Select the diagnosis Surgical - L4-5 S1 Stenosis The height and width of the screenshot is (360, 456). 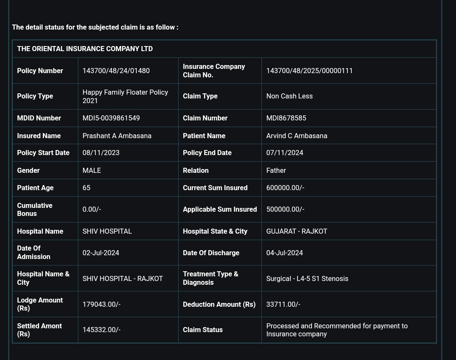307,278
